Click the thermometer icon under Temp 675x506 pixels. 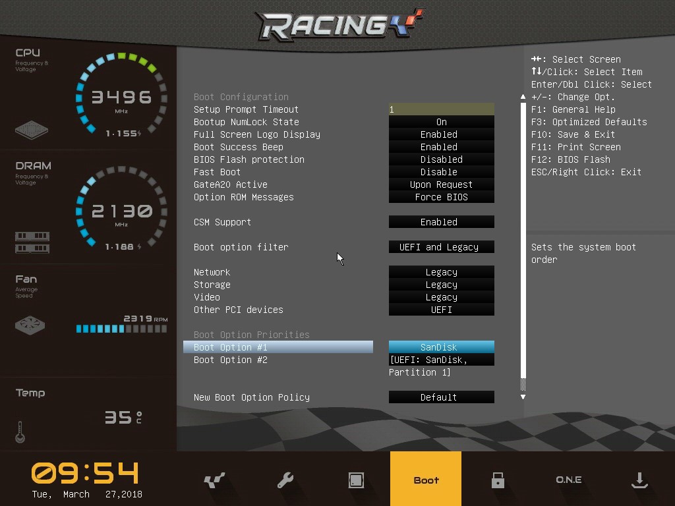[20, 432]
